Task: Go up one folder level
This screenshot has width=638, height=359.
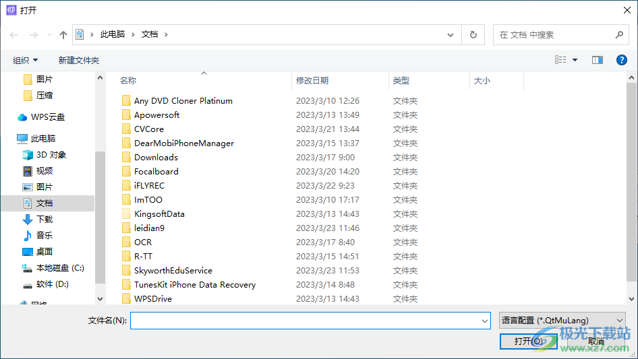Action: (63, 35)
